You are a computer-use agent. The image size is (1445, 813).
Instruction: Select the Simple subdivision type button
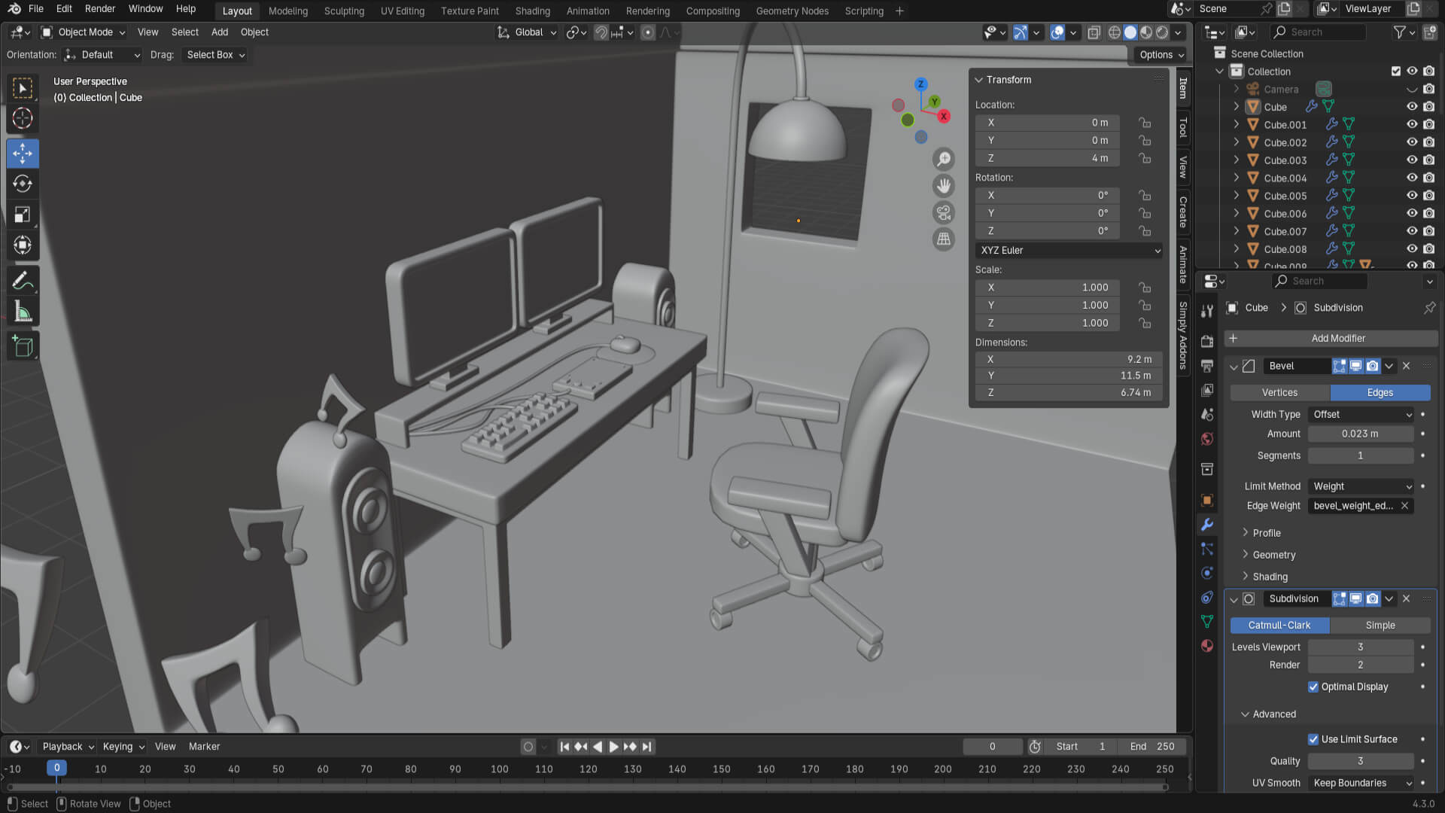(x=1380, y=626)
